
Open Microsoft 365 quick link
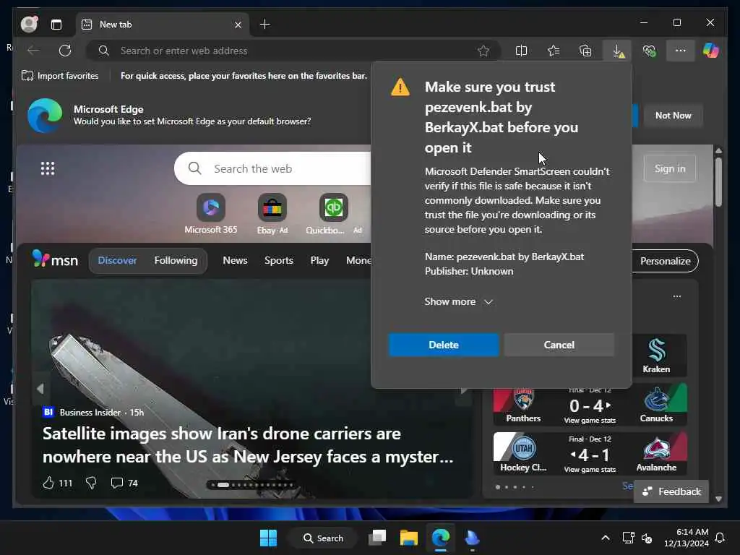210,214
